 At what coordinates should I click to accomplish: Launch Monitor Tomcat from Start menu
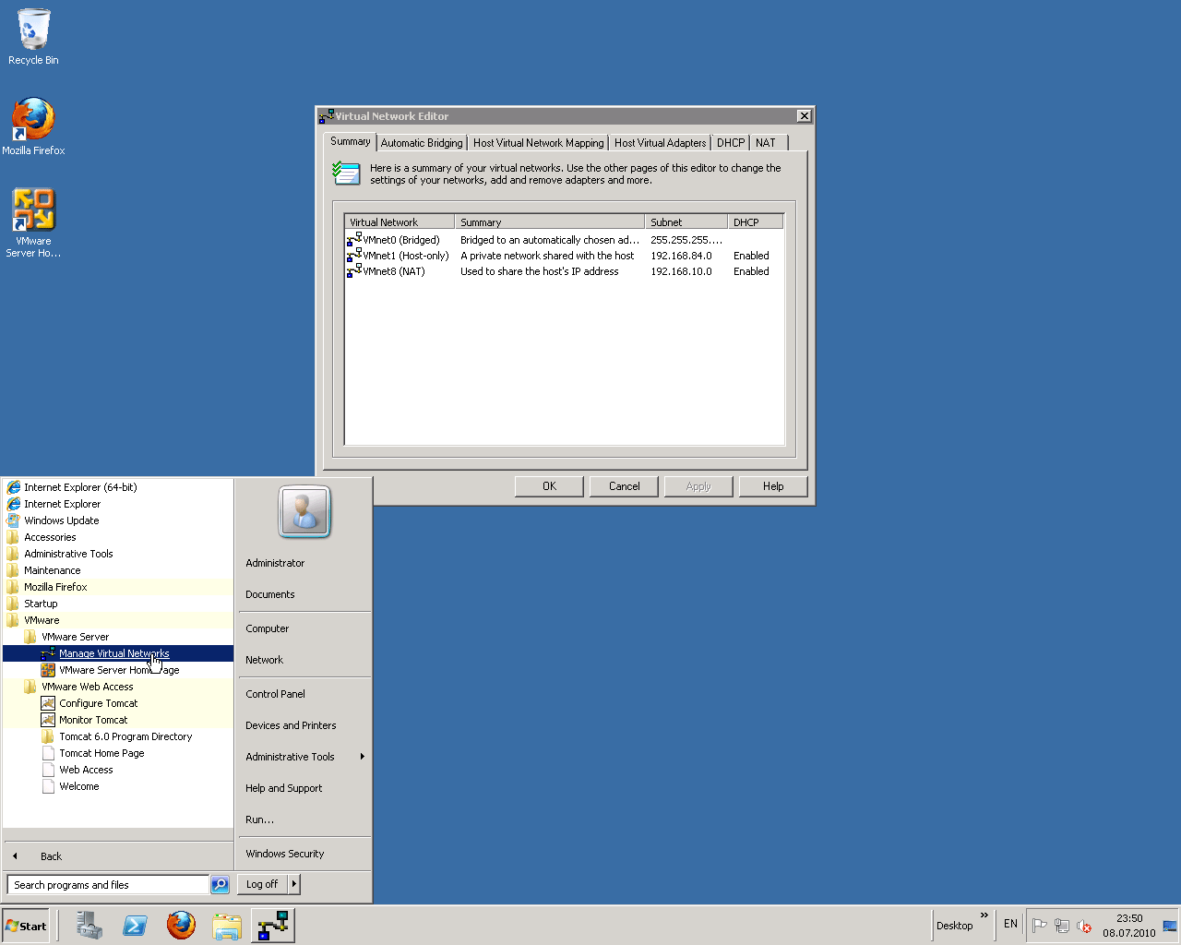pos(118,720)
